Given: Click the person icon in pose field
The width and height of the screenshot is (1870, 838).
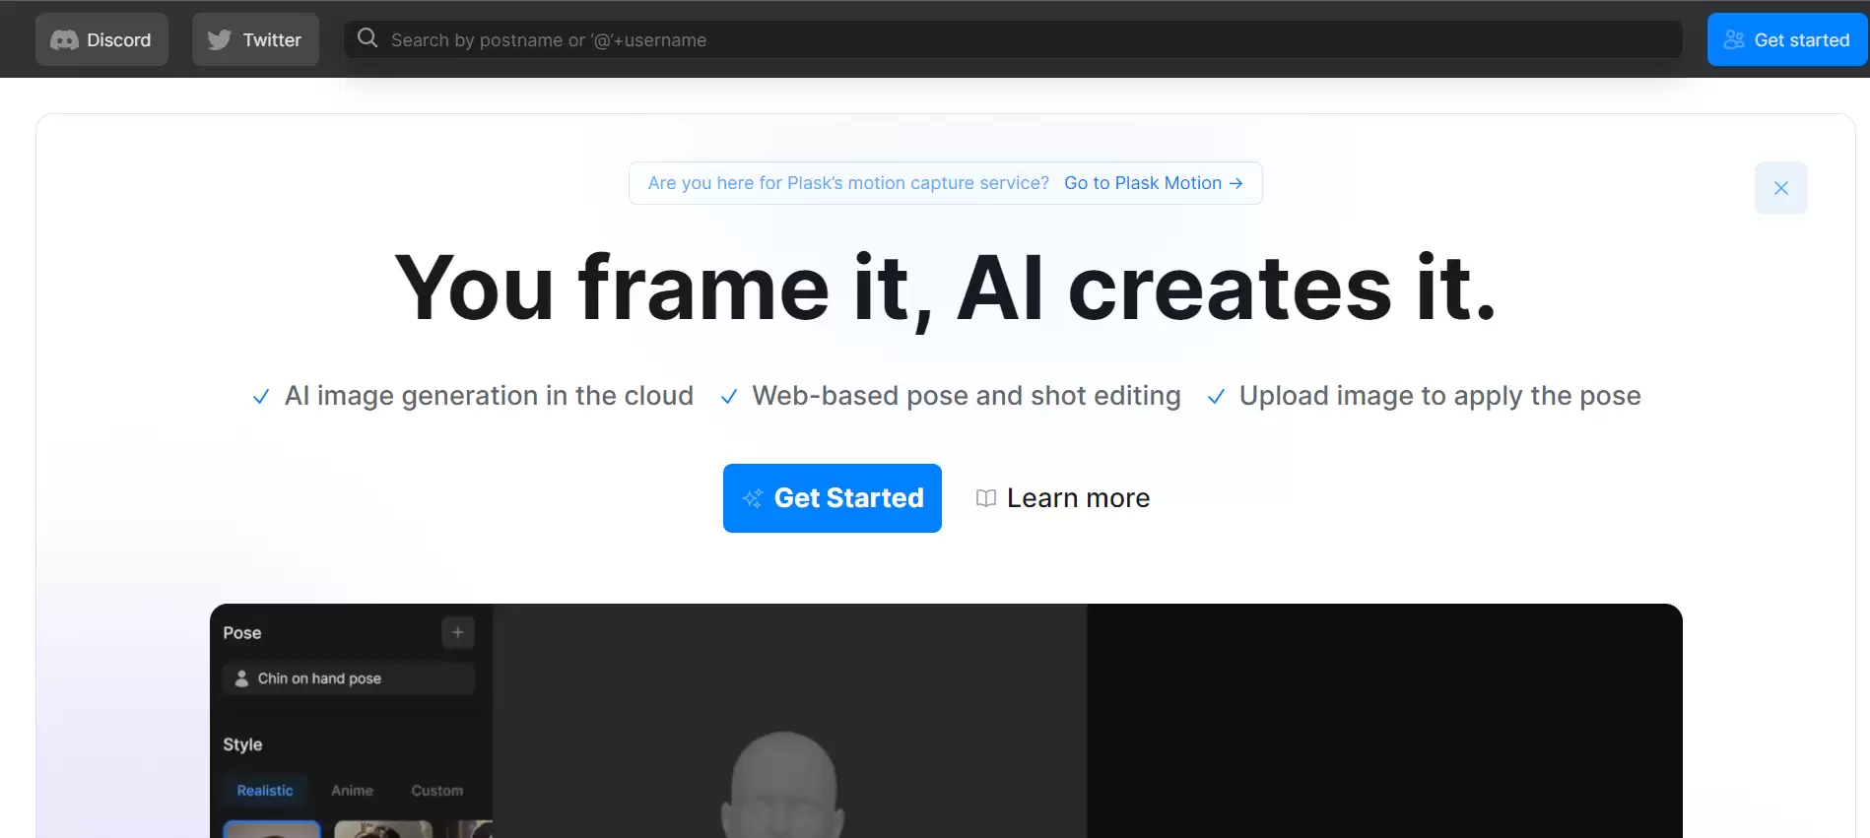Looking at the screenshot, I should [241, 678].
